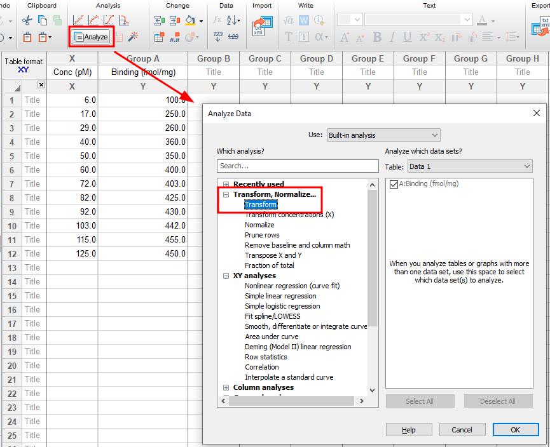Viewport: 550px width, 447px height.
Task: Expand the Recently used analyses group
Action: pos(226,184)
